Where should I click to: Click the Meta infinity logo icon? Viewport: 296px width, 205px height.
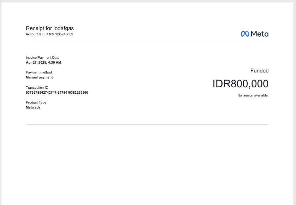click(x=245, y=34)
